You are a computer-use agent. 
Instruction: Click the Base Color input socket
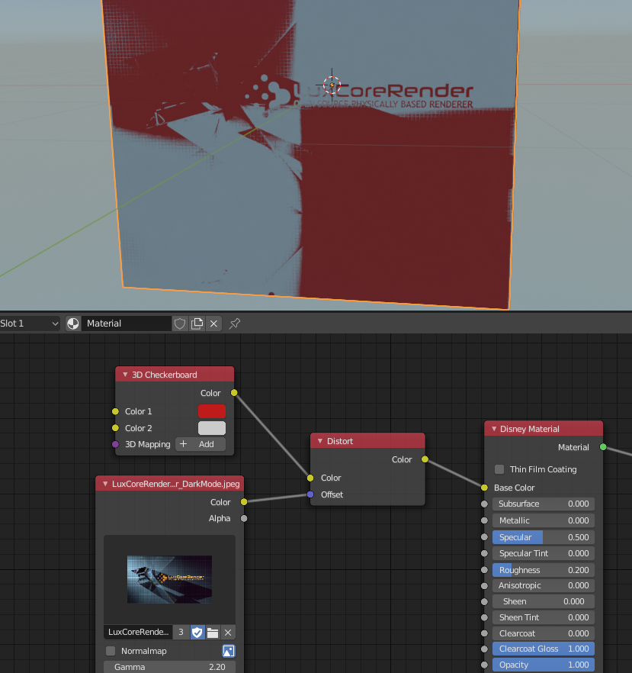coord(485,488)
